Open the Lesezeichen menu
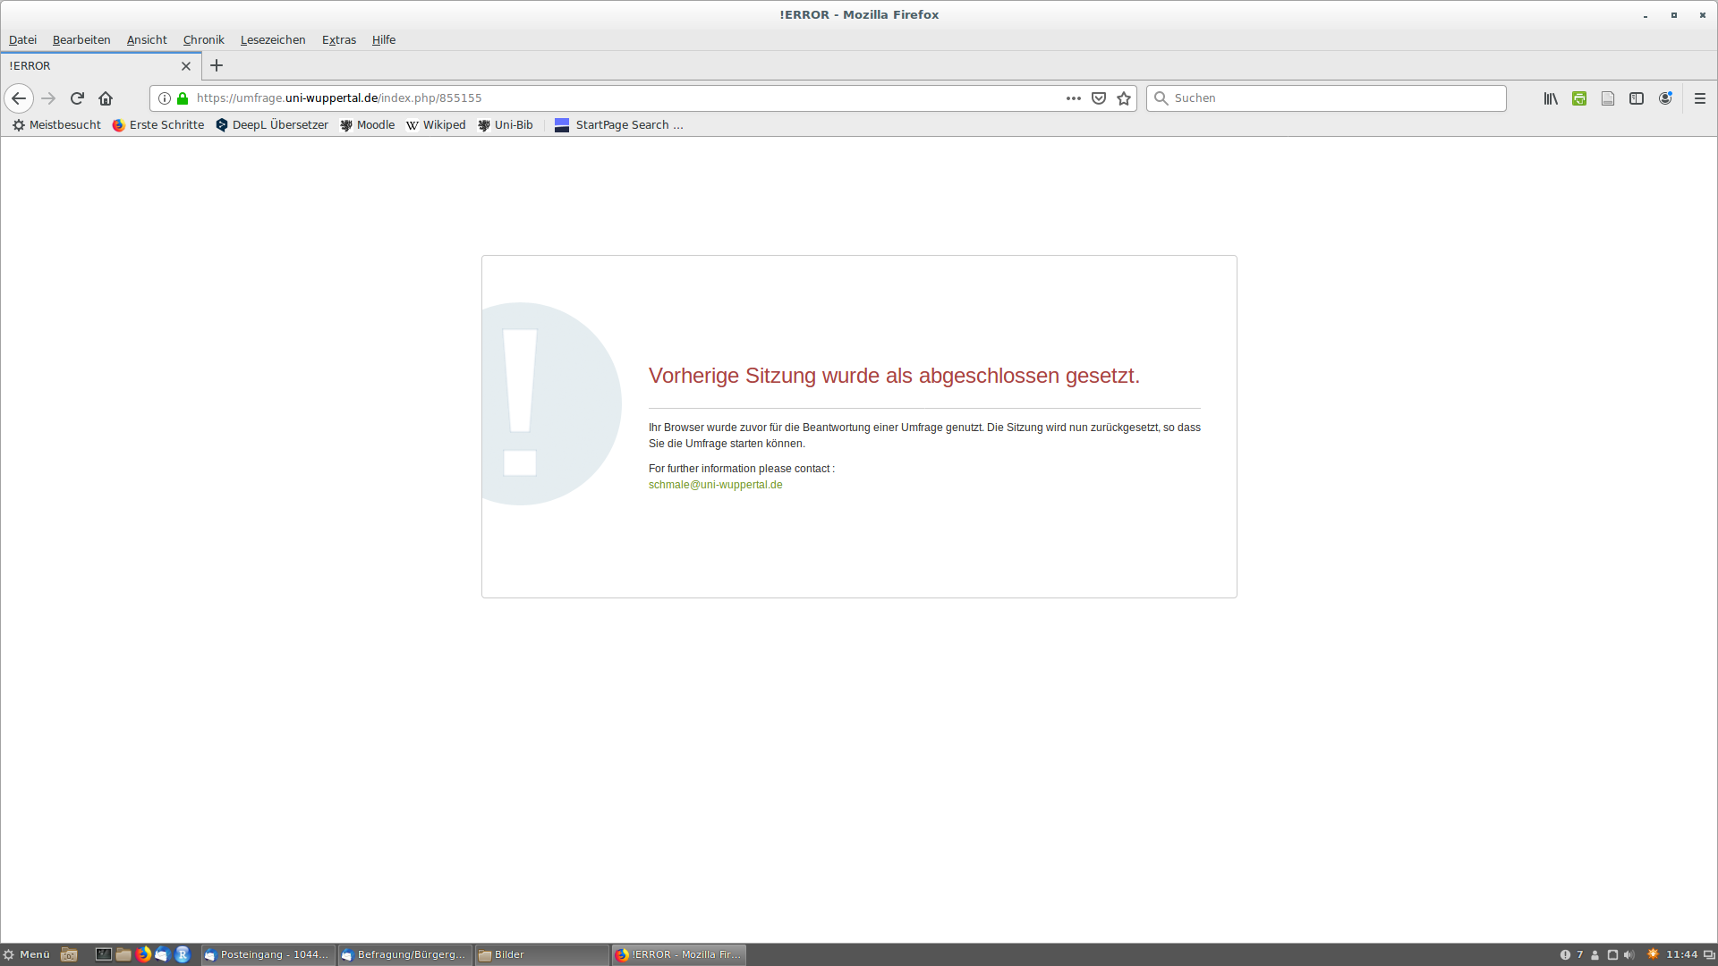Image resolution: width=1718 pixels, height=966 pixels. tap(273, 39)
